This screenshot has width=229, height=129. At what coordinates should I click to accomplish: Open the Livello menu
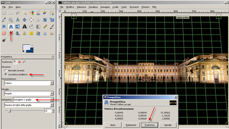coord(115,7)
